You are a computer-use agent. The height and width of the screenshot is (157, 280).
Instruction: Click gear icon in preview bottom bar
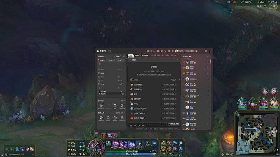143,126
